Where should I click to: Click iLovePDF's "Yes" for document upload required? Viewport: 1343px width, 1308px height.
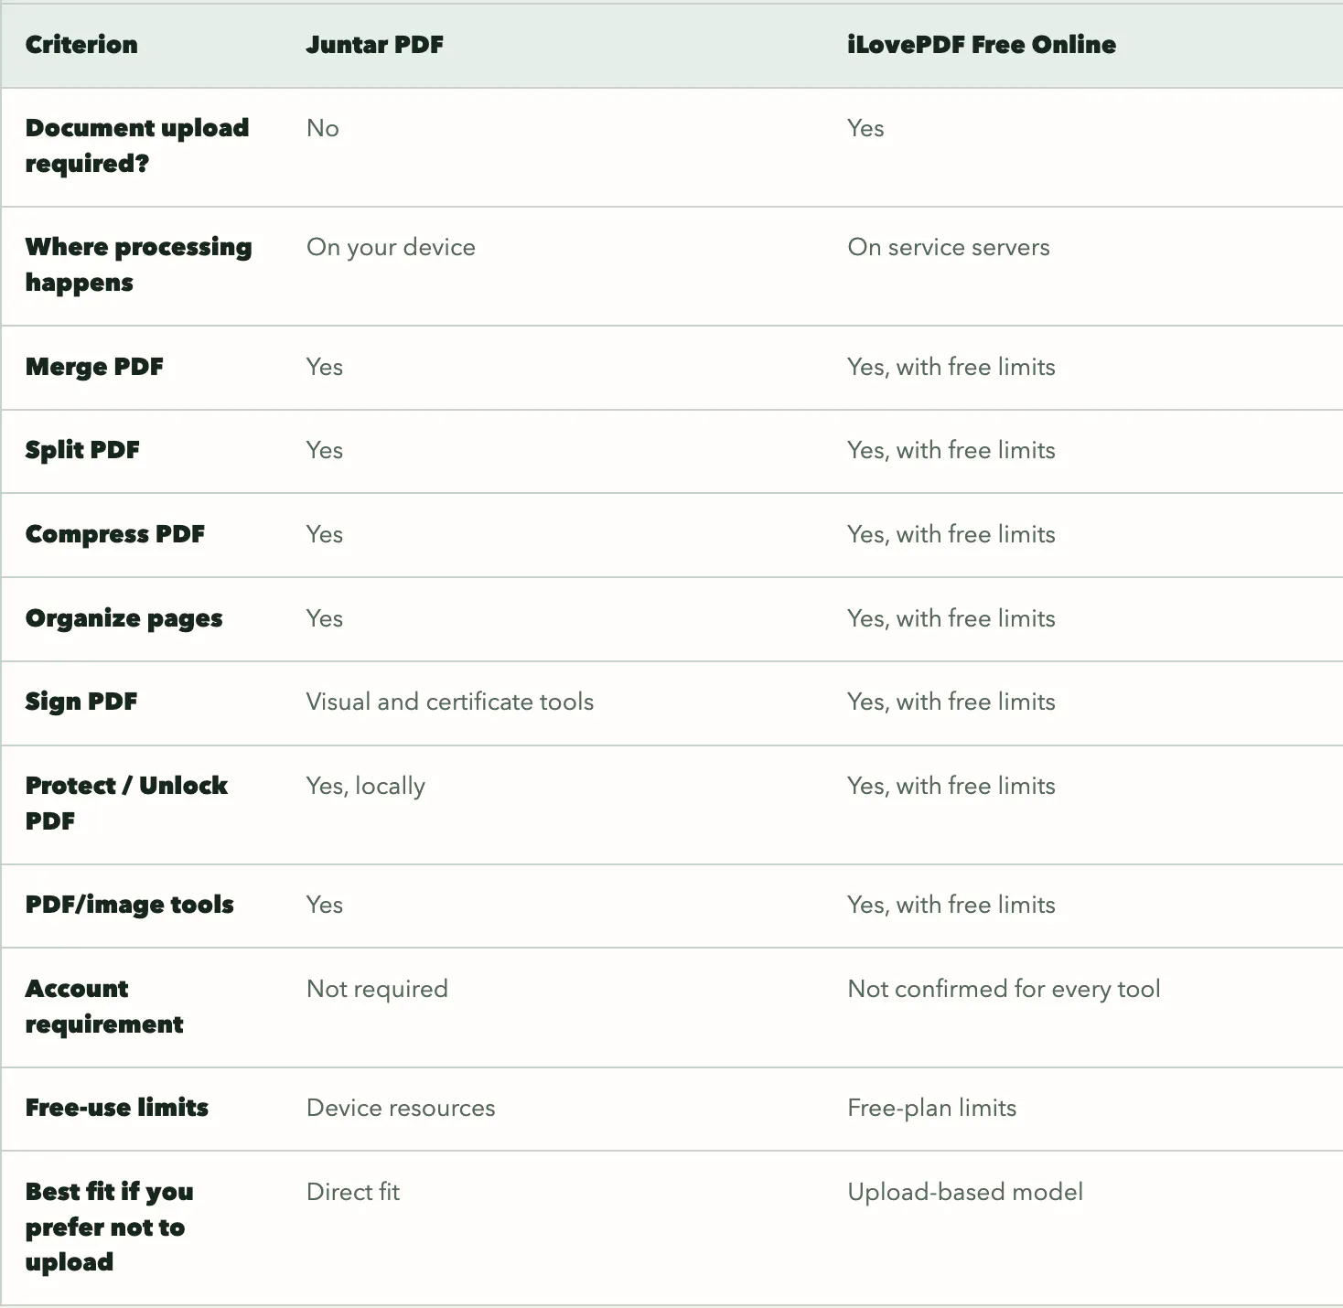pyautogui.click(x=865, y=128)
